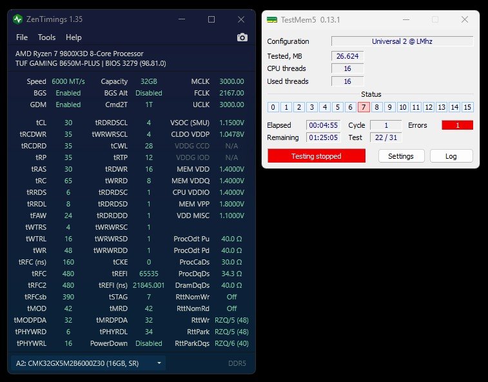Viewport: 488px width, 382px height.
Task: Maximize the ZenTimings window
Action: (x=211, y=19)
